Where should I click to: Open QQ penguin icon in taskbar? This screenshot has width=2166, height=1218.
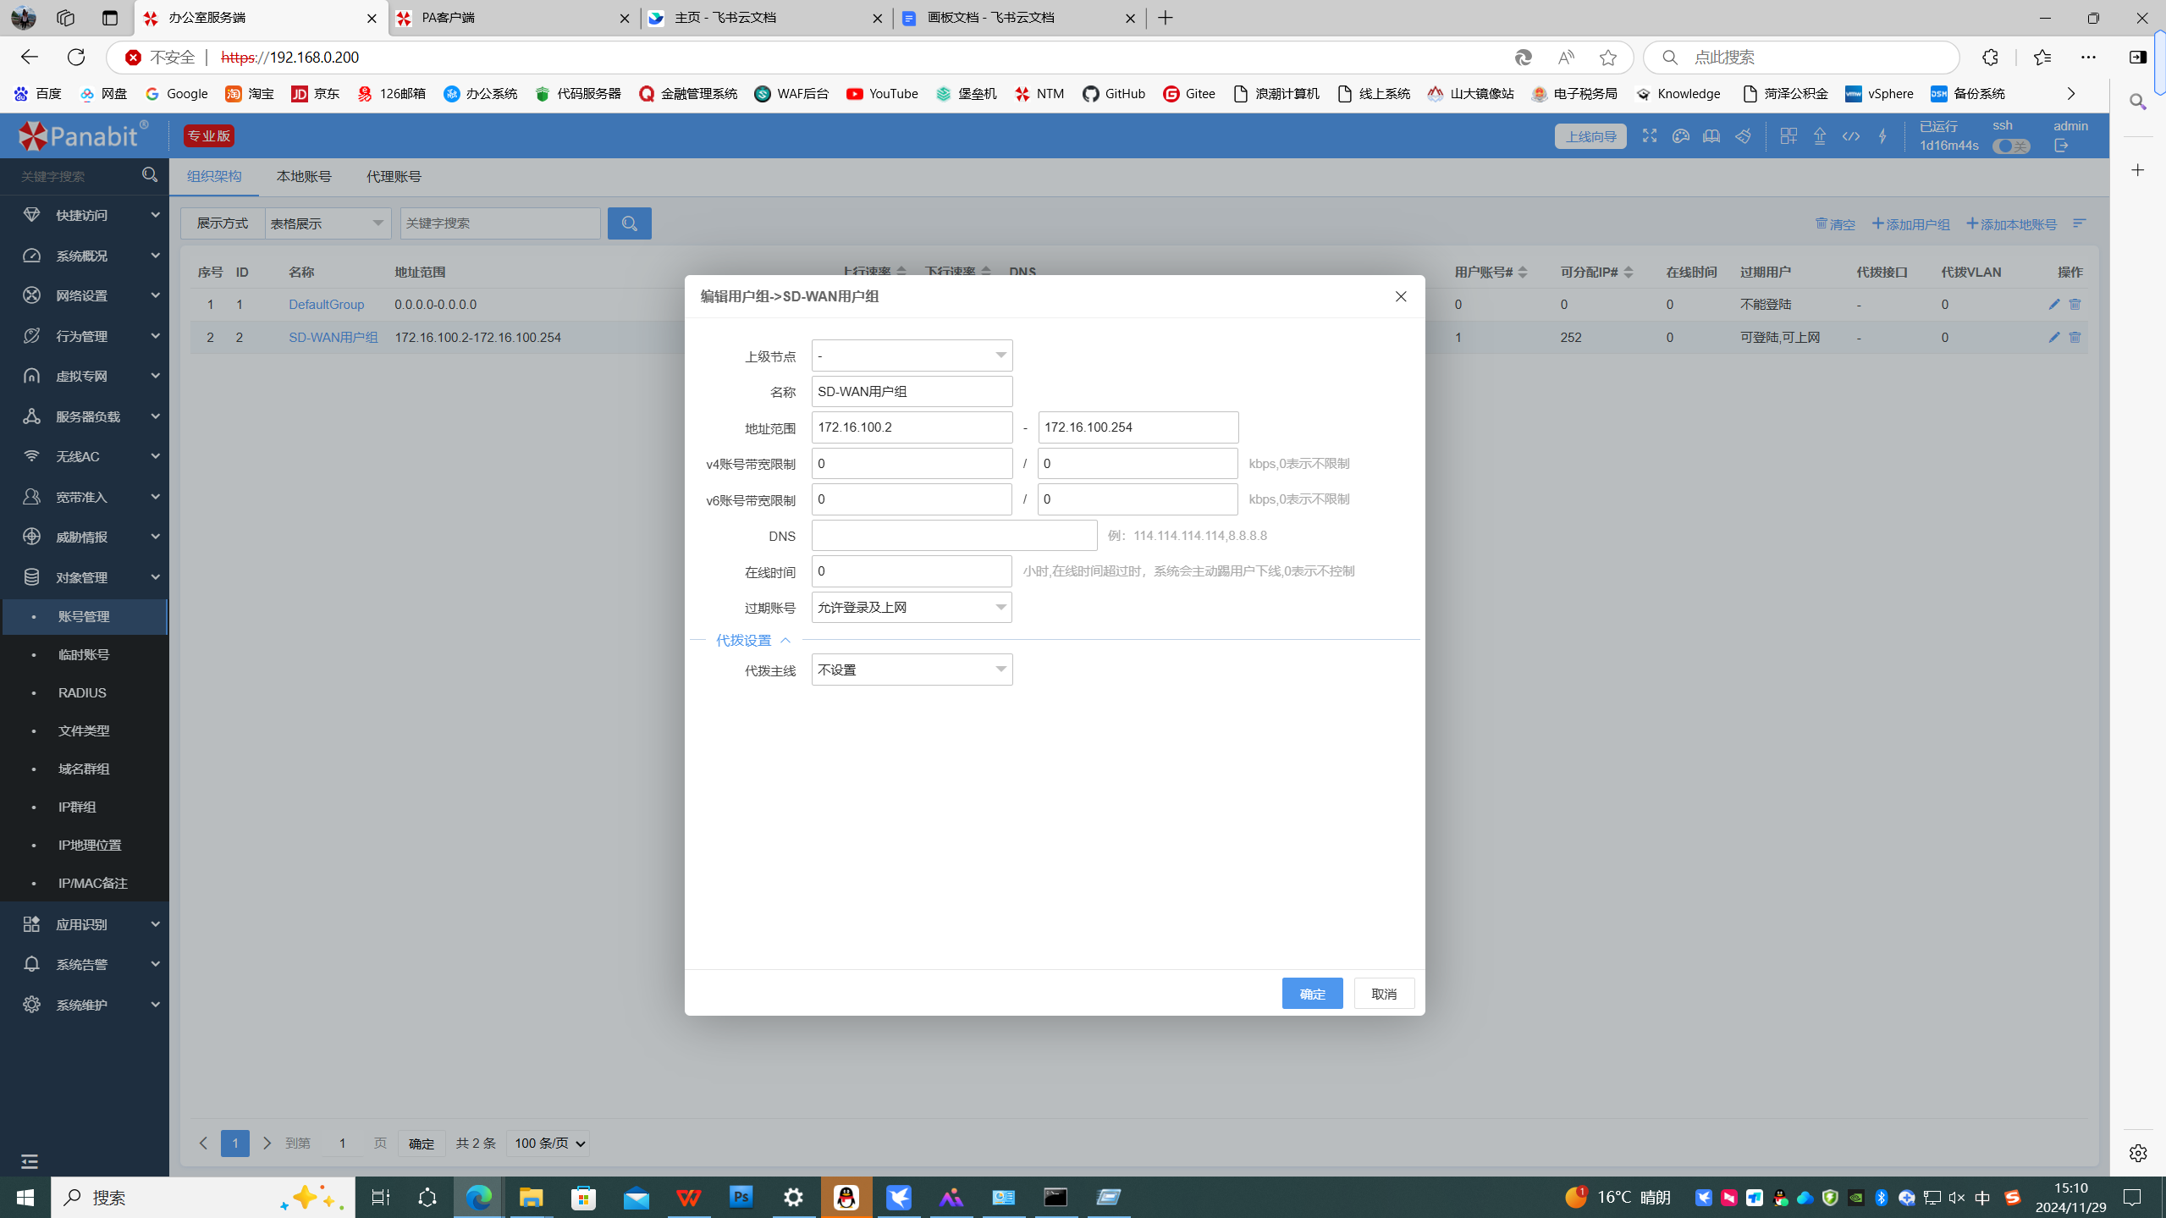click(846, 1197)
